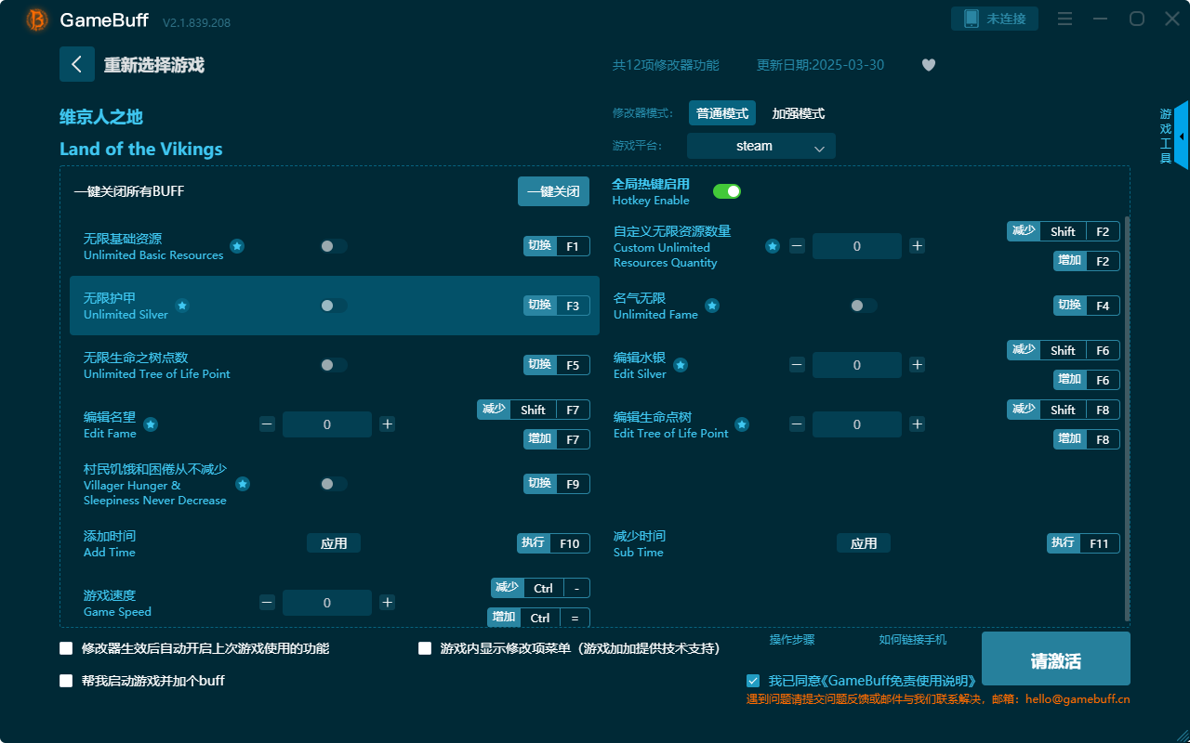1190x743 pixels.
Task: Click star icon beside Edit Tree of Life Point
Action: [x=742, y=424]
